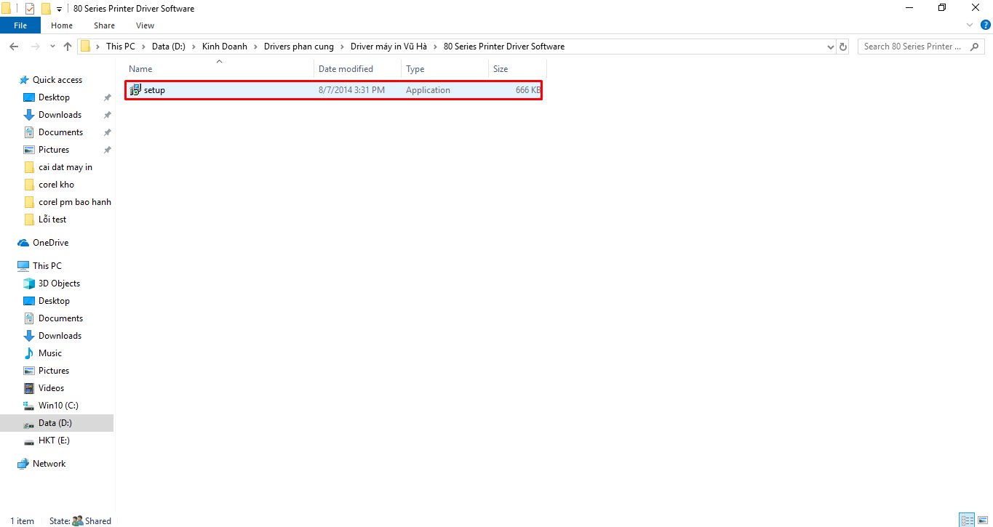This screenshot has height=527, width=993.
Task: Click the Back navigation arrow
Action: point(14,47)
